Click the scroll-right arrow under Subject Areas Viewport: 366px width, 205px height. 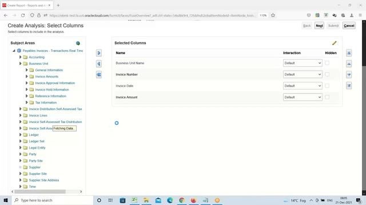[x=81, y=192]
